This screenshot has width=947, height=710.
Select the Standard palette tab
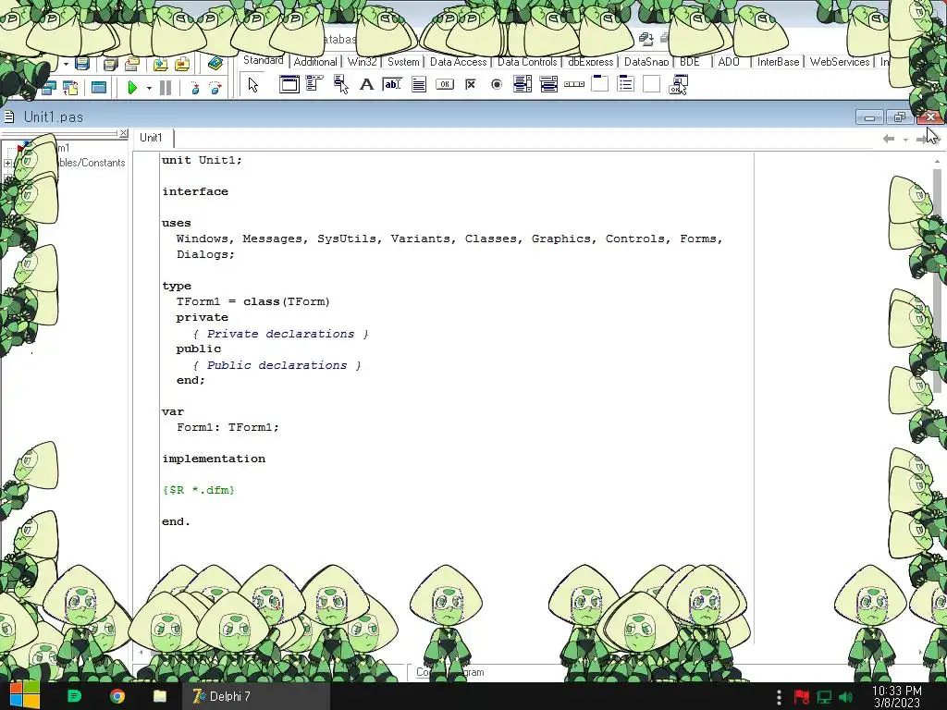pyautogui.click(x=264, y=60)
